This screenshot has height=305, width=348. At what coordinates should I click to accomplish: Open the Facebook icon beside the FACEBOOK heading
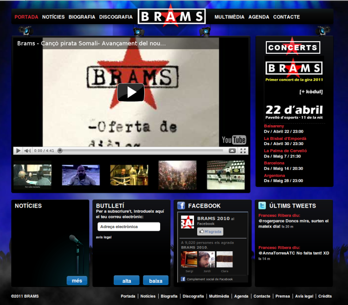click(x=181, y=205)
